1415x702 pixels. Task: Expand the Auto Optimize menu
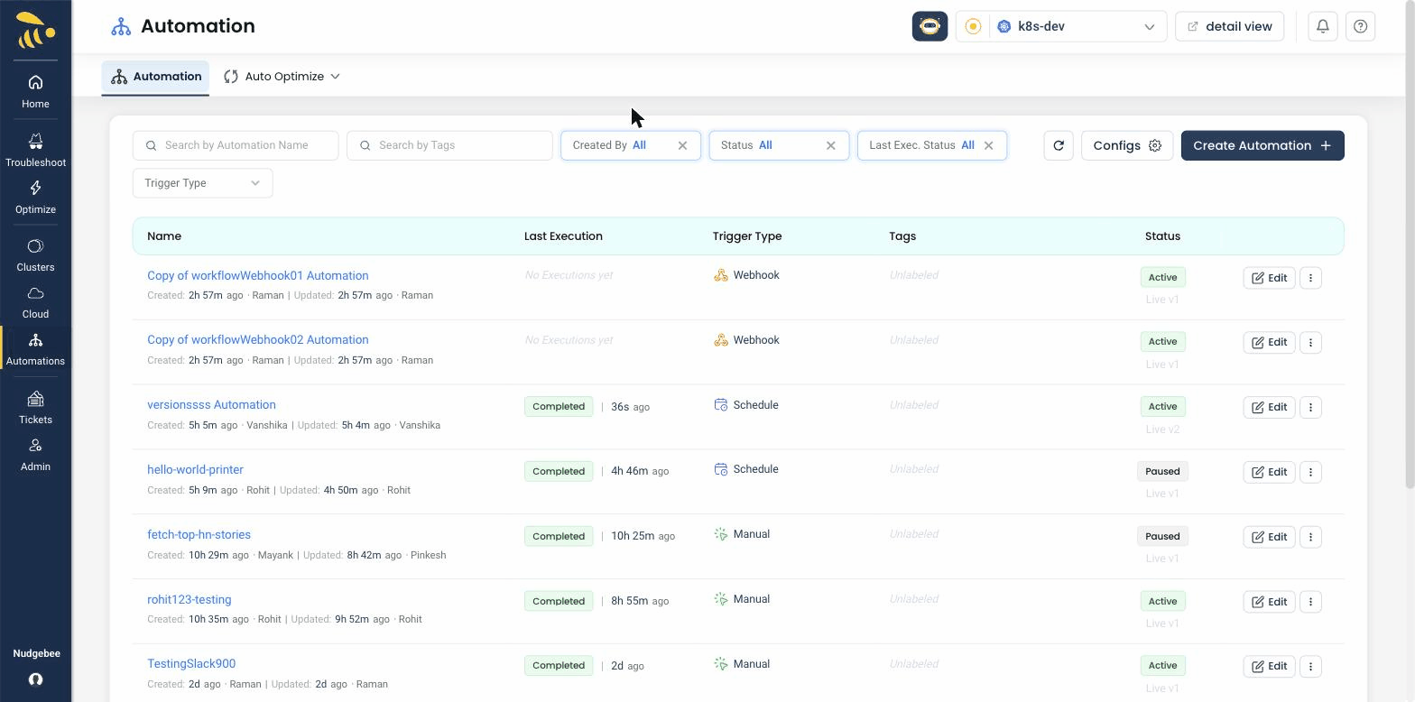coord(282,77)
